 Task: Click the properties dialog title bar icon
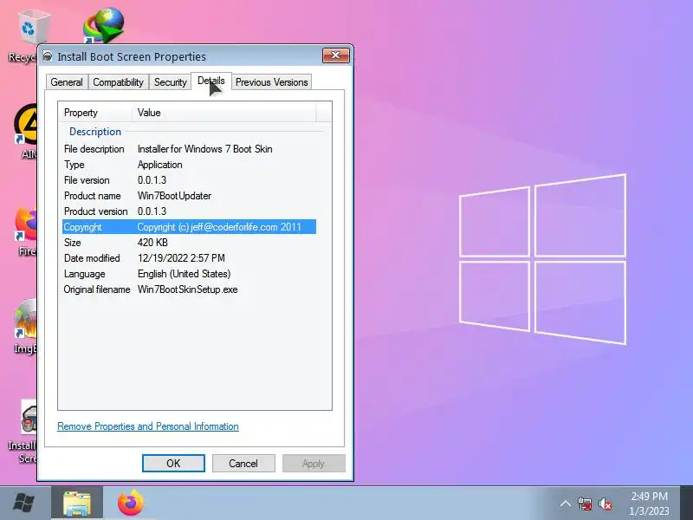pyautogui.click(x=48, y=56)
